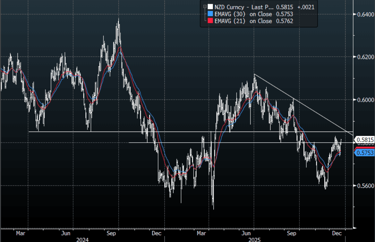Image resolution: width=375 pixels, height=242 pixels.
Task: Click the 2025 year label on time axis
Action: coord(255,239)
